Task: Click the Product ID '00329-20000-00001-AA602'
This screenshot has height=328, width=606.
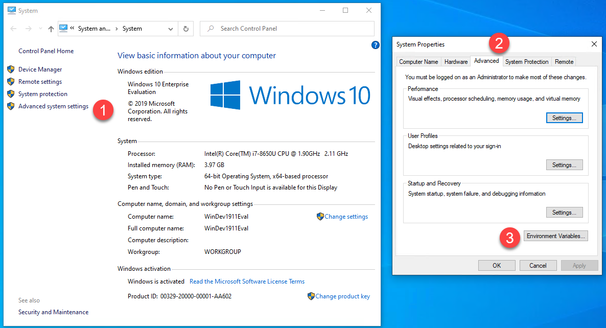Action: 196,296
